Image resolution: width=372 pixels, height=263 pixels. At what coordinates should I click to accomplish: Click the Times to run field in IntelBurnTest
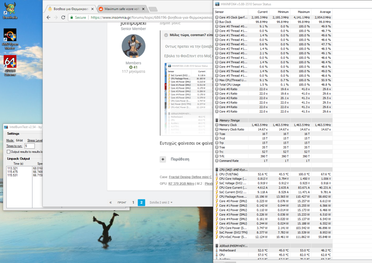30,146
